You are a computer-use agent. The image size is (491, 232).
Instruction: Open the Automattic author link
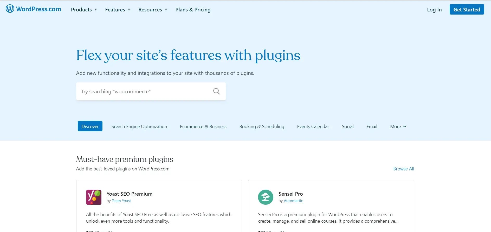tap(293, 201)
